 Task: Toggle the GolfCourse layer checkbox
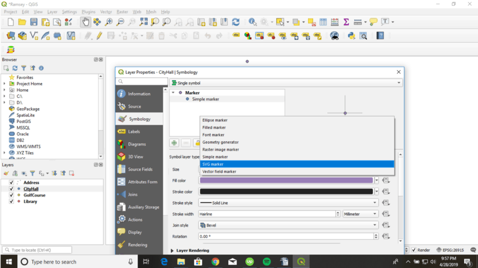12,195
